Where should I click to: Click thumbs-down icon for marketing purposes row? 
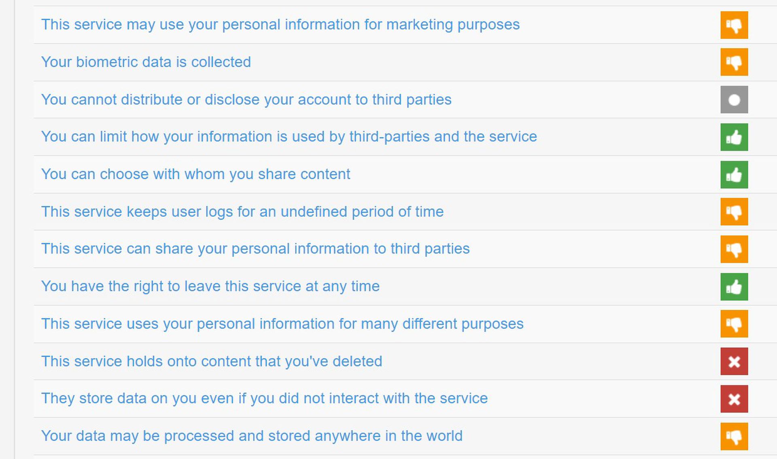[x=734, y=25]
